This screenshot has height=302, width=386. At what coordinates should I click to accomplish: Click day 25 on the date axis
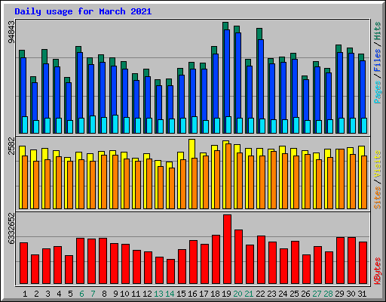tap(294, 294)
